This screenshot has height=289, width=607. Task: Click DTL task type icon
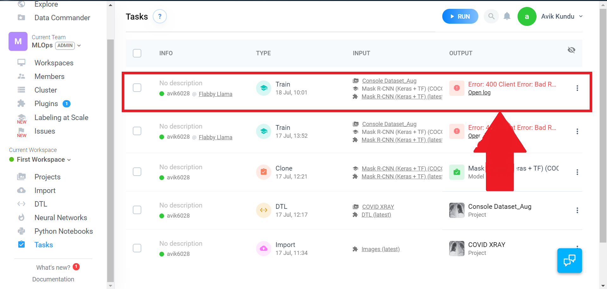pyautogui.click(x=264, y=210)
